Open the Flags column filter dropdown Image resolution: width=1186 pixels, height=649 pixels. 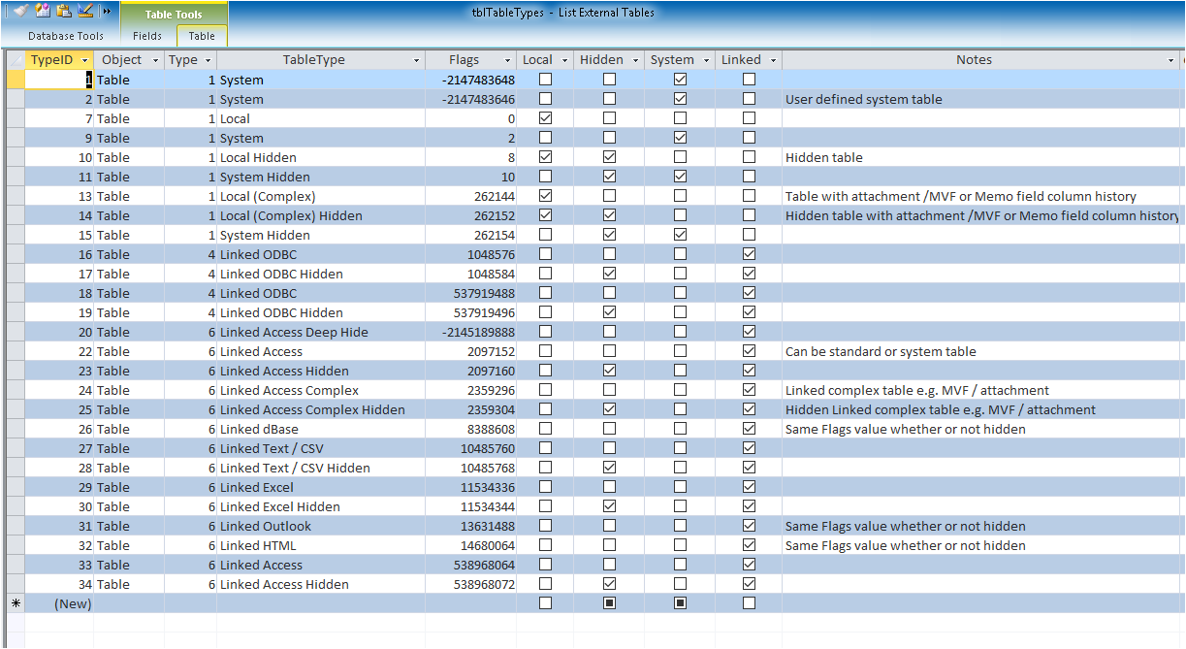[507, 60]
